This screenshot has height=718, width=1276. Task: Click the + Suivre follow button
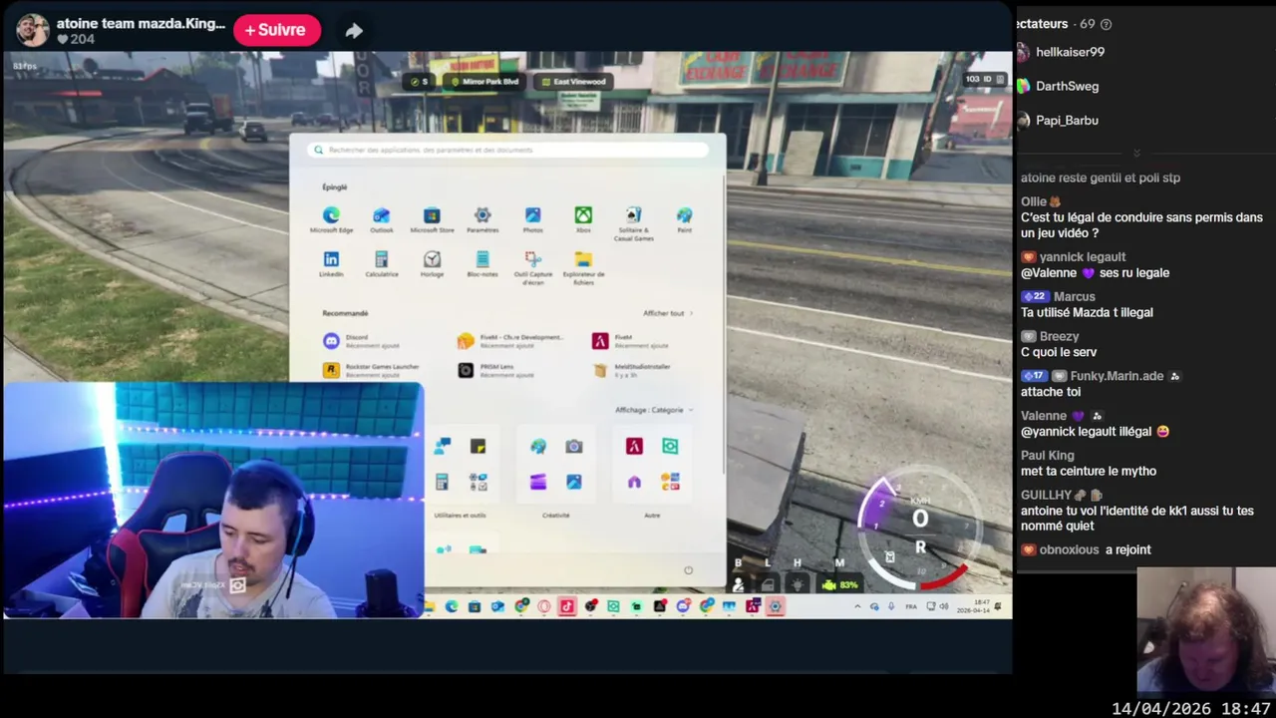point(277,30)
